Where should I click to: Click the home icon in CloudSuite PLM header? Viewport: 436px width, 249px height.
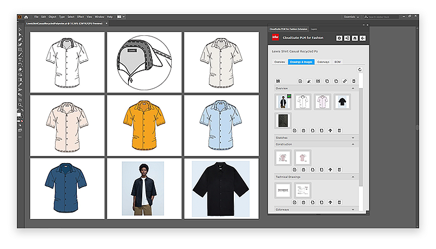355,38
